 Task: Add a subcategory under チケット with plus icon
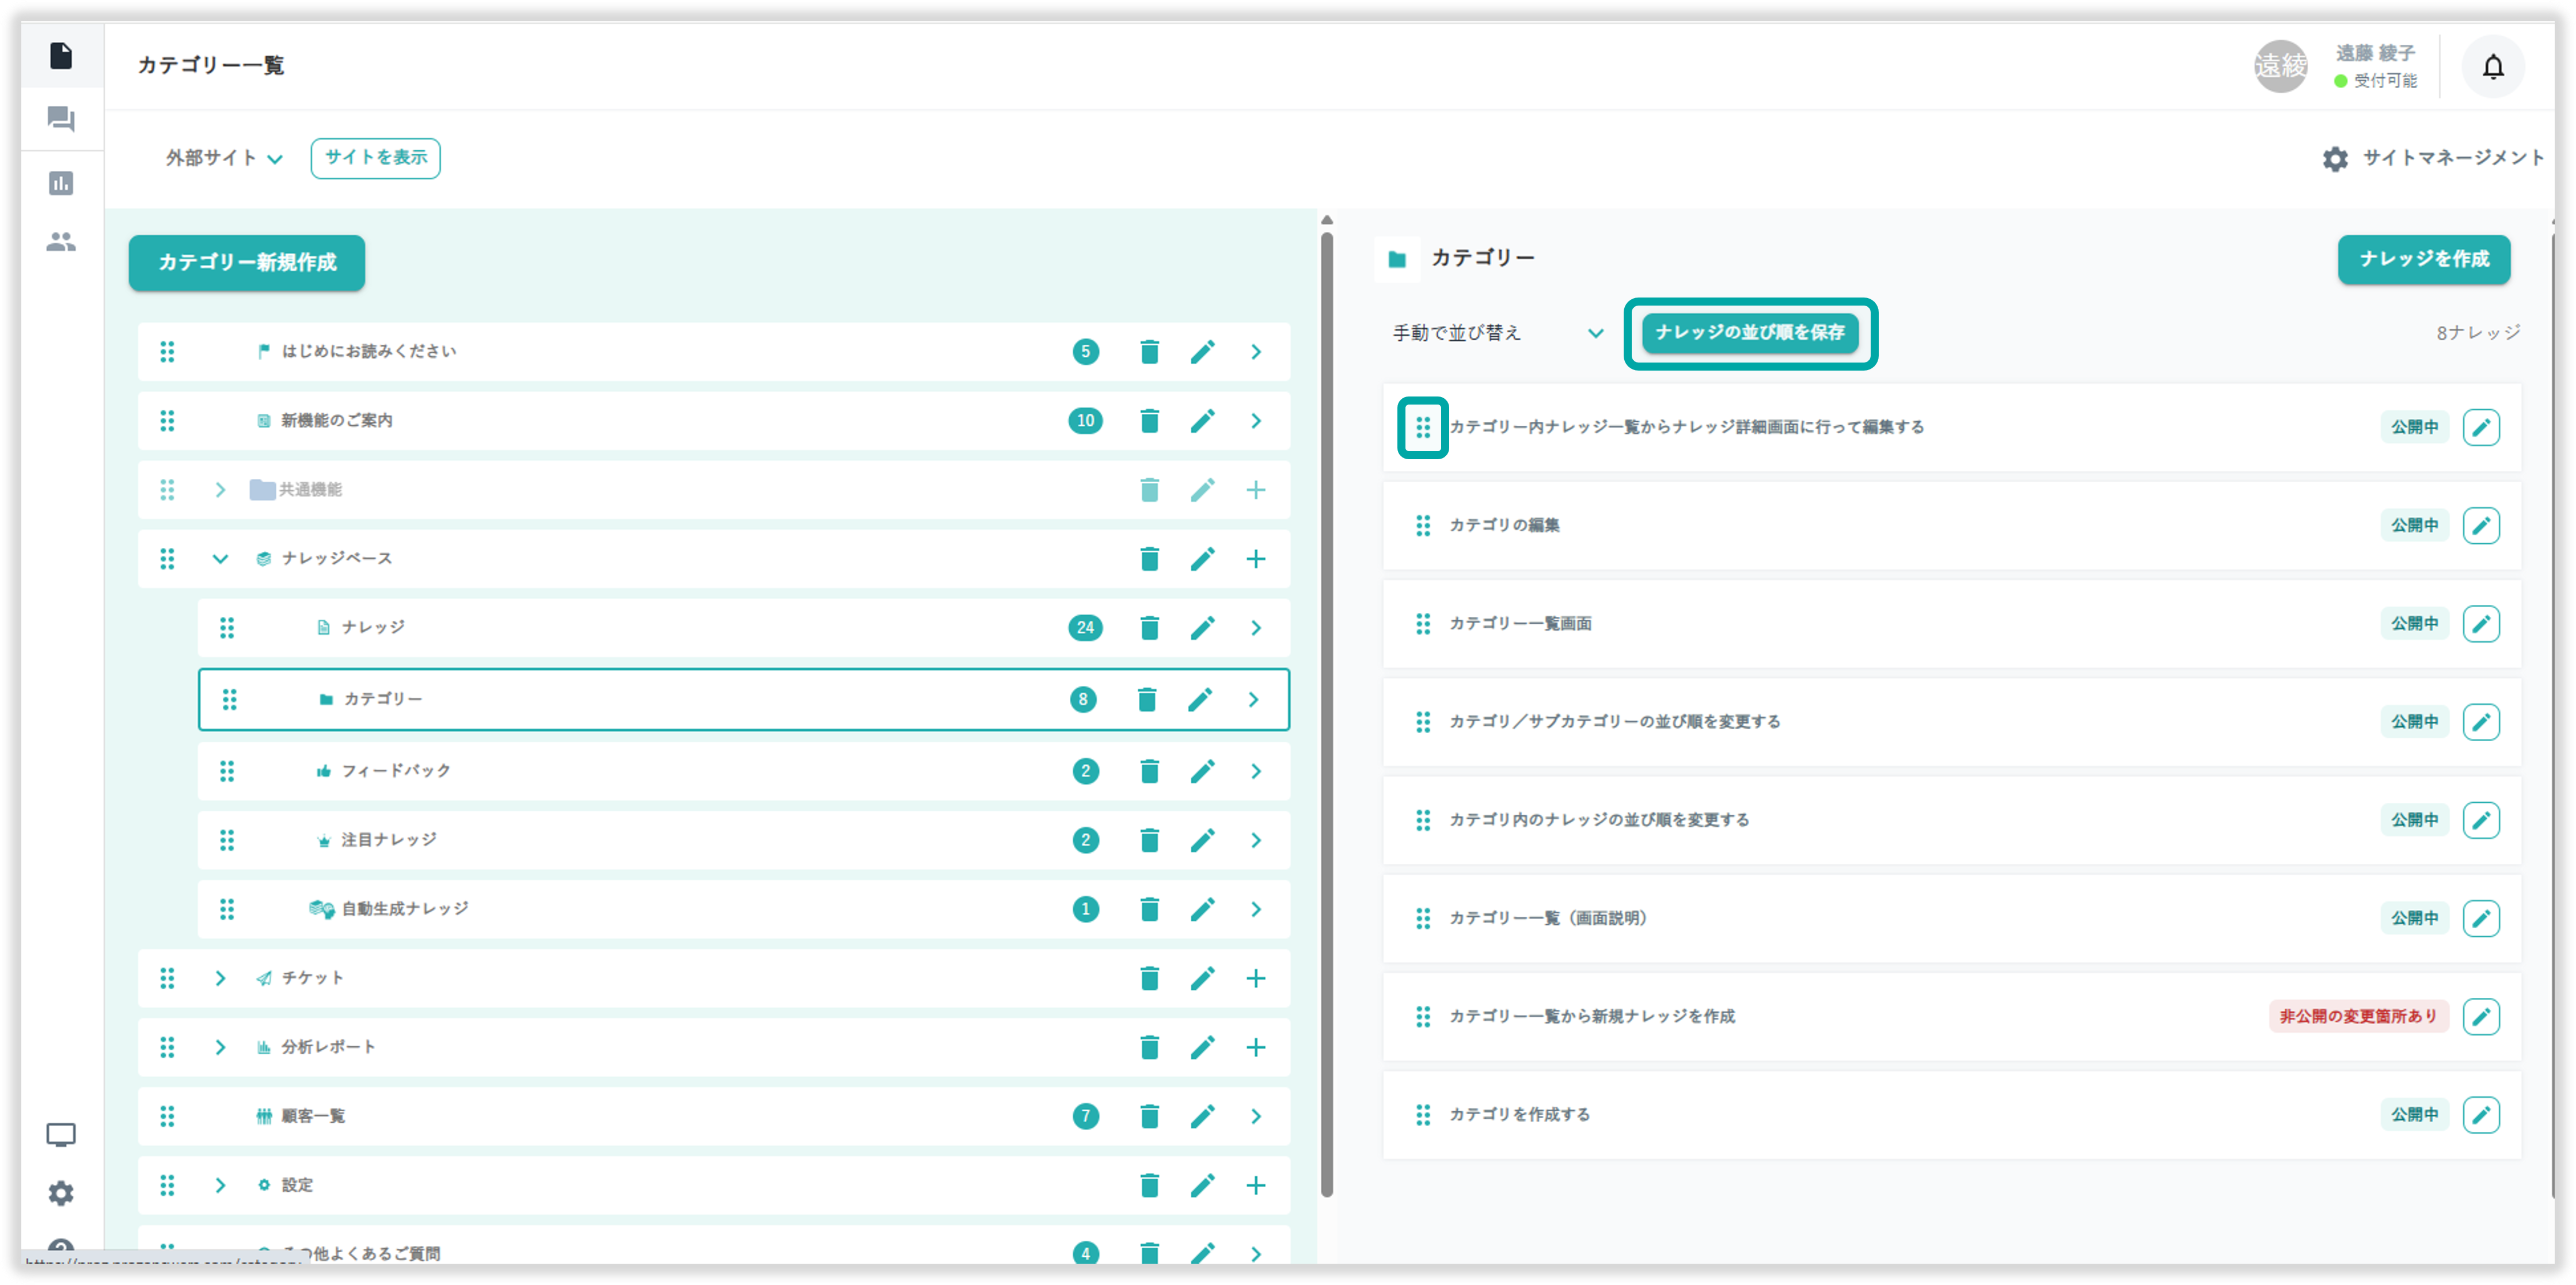coord(1255,978)
